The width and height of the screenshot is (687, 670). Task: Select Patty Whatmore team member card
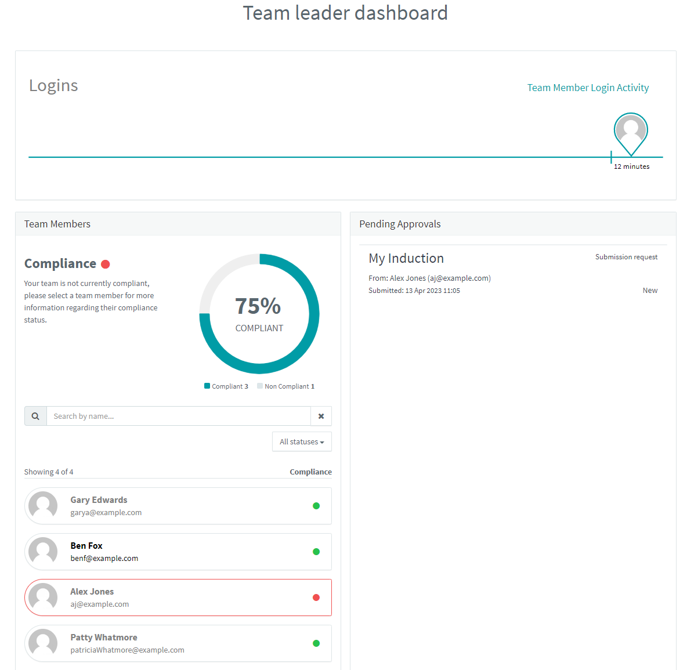[178, 643]
